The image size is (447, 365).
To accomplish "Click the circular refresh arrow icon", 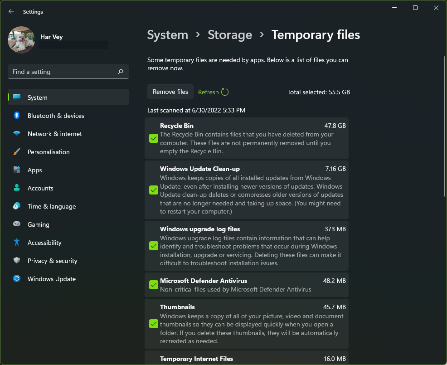I will (x=225, y=92).
